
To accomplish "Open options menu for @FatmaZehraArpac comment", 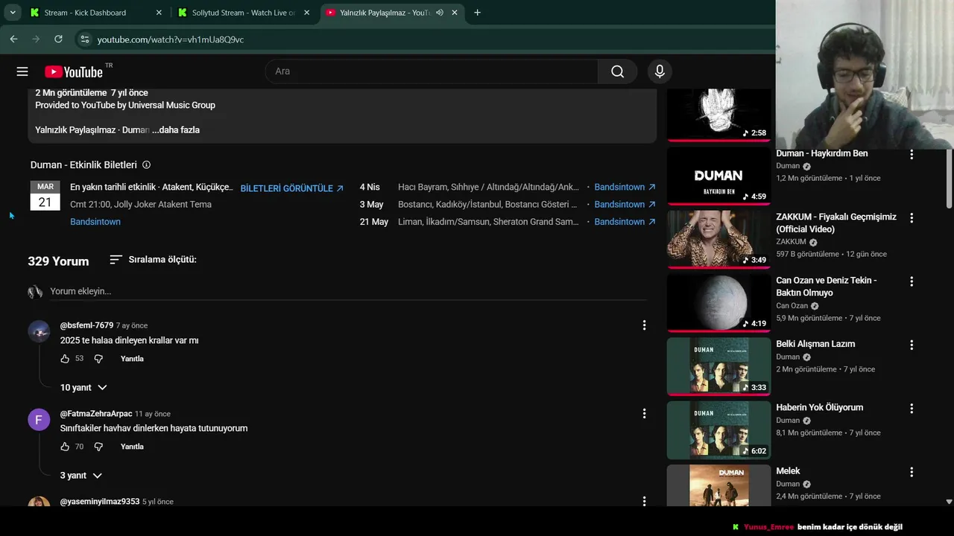I will pos(645,413).
